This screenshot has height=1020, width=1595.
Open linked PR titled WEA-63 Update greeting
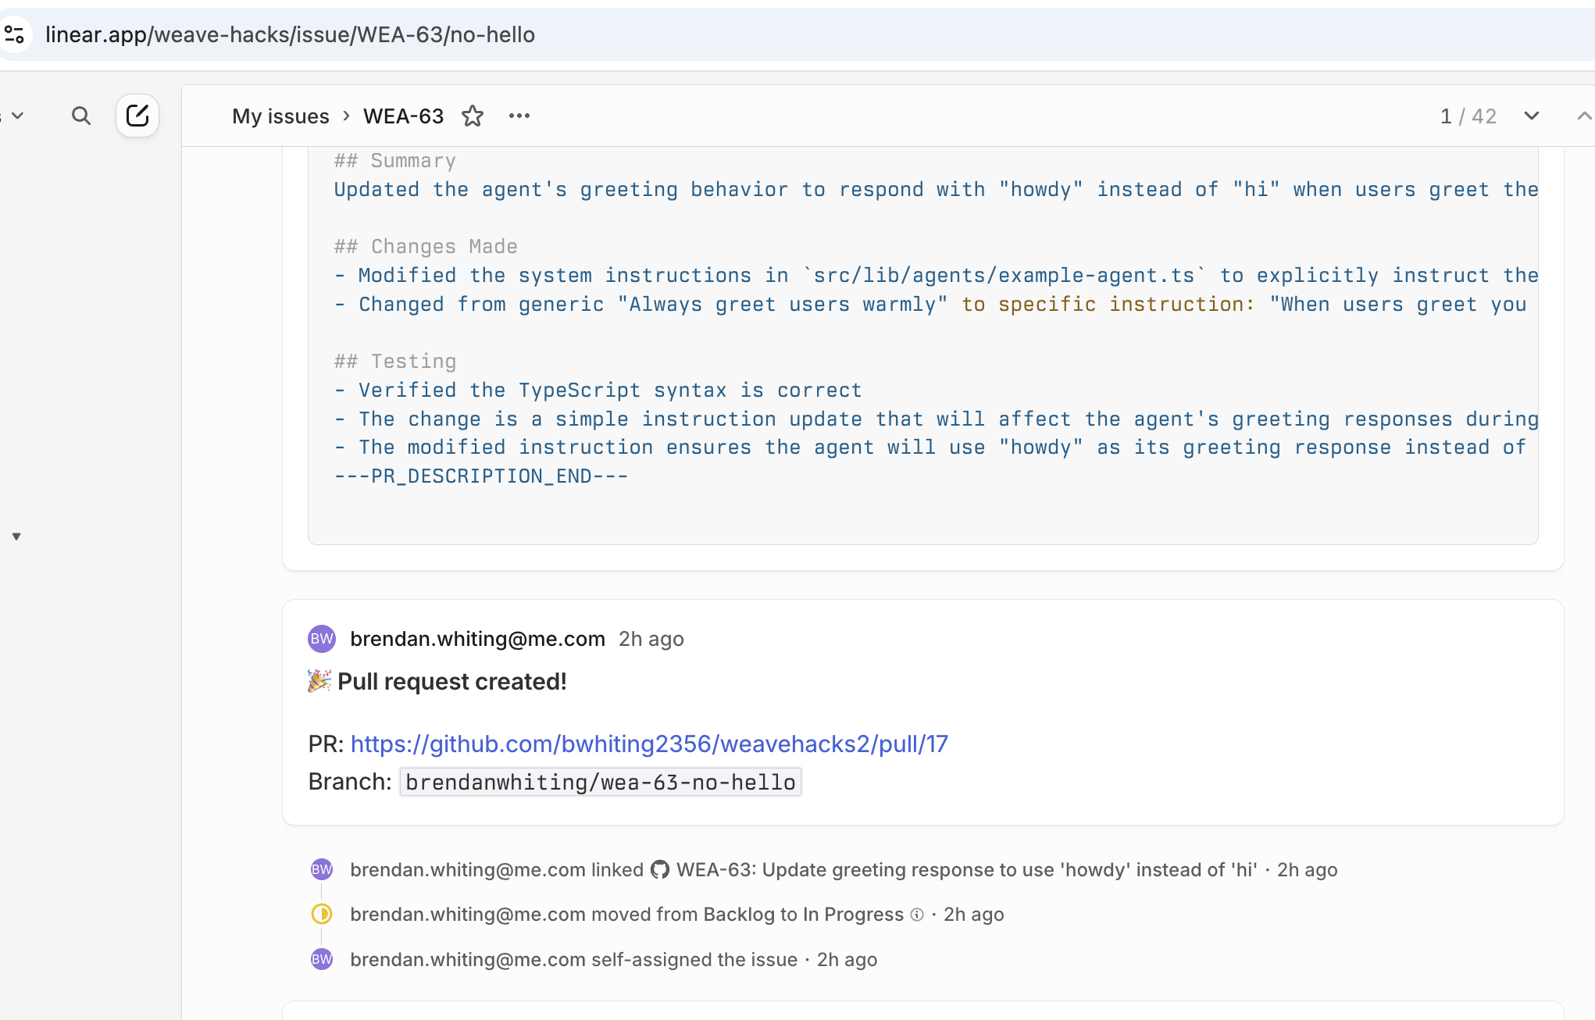pos(966,870)
